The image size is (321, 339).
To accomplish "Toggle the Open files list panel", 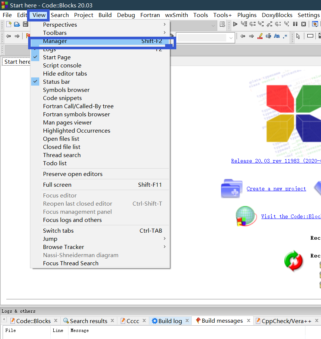I will (100, 139).
